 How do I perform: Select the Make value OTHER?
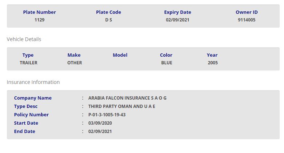(x=75, y=63)
